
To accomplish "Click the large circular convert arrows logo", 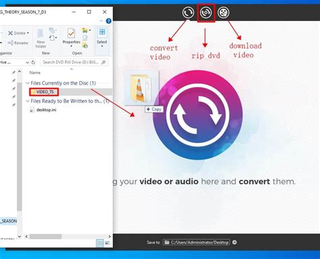I will [198, 115].
